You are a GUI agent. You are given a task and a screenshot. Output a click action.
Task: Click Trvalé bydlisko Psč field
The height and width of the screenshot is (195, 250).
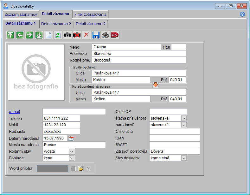177,80
